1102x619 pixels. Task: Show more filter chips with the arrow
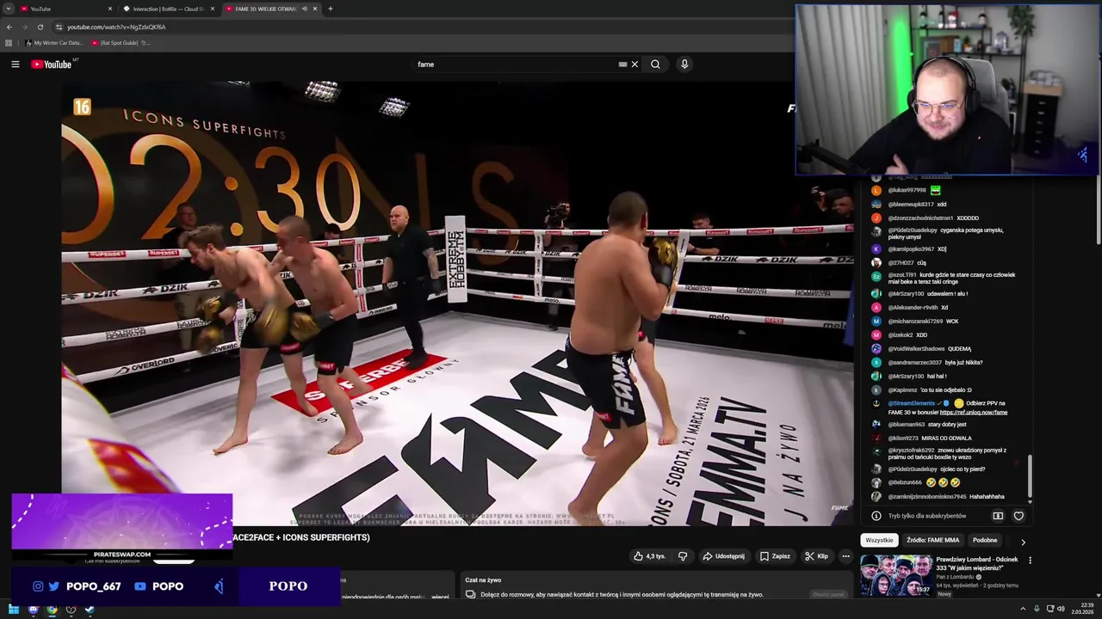click(1023, 542)
